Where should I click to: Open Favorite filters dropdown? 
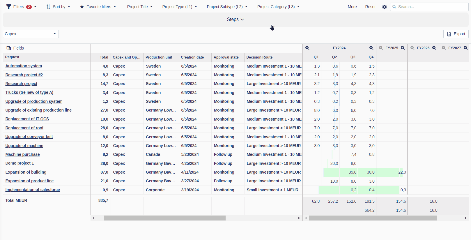(98, 7)
